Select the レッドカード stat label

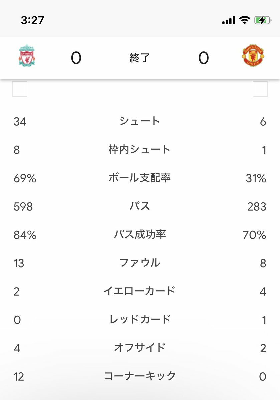(140, 320)
